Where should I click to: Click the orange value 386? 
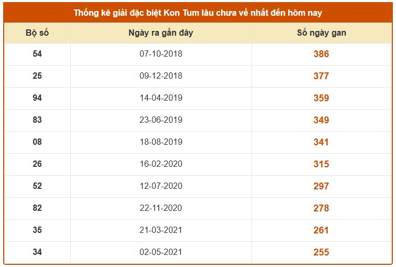[321, 54]
